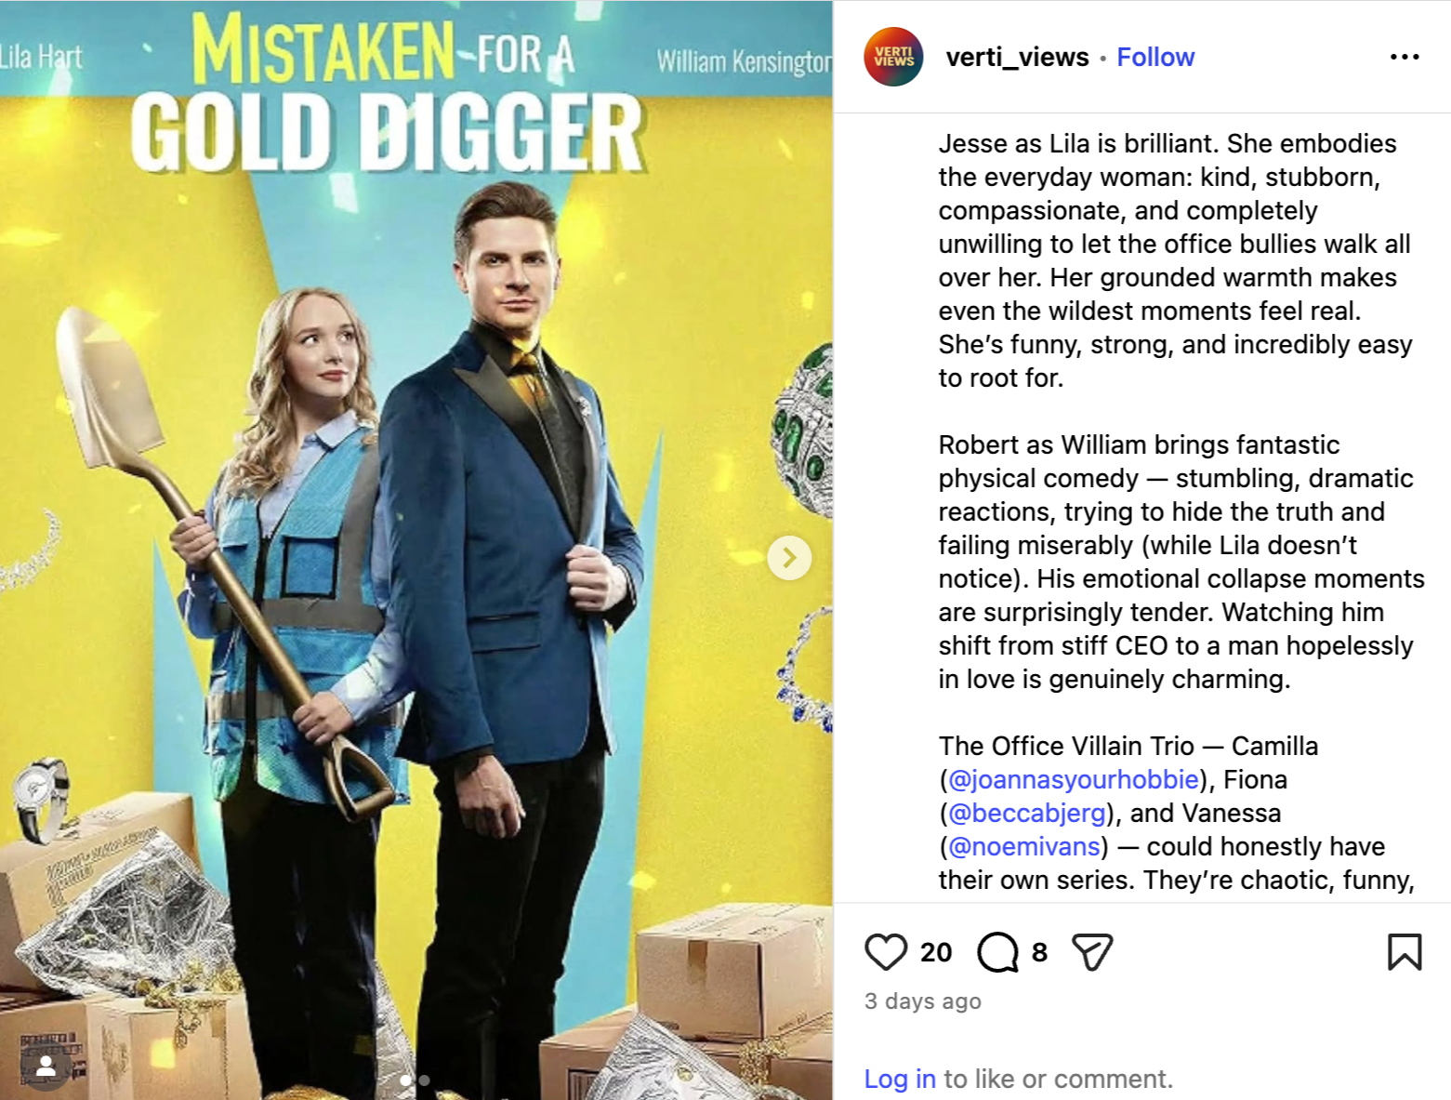Open comments via speech bubble icon
The height and width of the screenshot is (1100, 1451).
[997, 952]
